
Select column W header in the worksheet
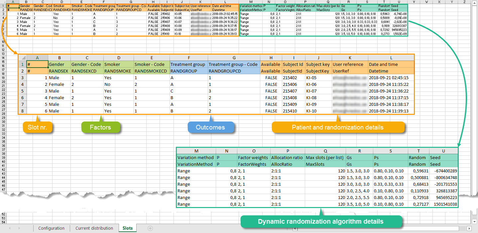coord(427,2)
